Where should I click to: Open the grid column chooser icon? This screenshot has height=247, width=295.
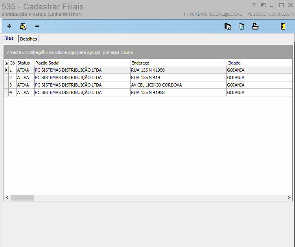click(6, 63)
